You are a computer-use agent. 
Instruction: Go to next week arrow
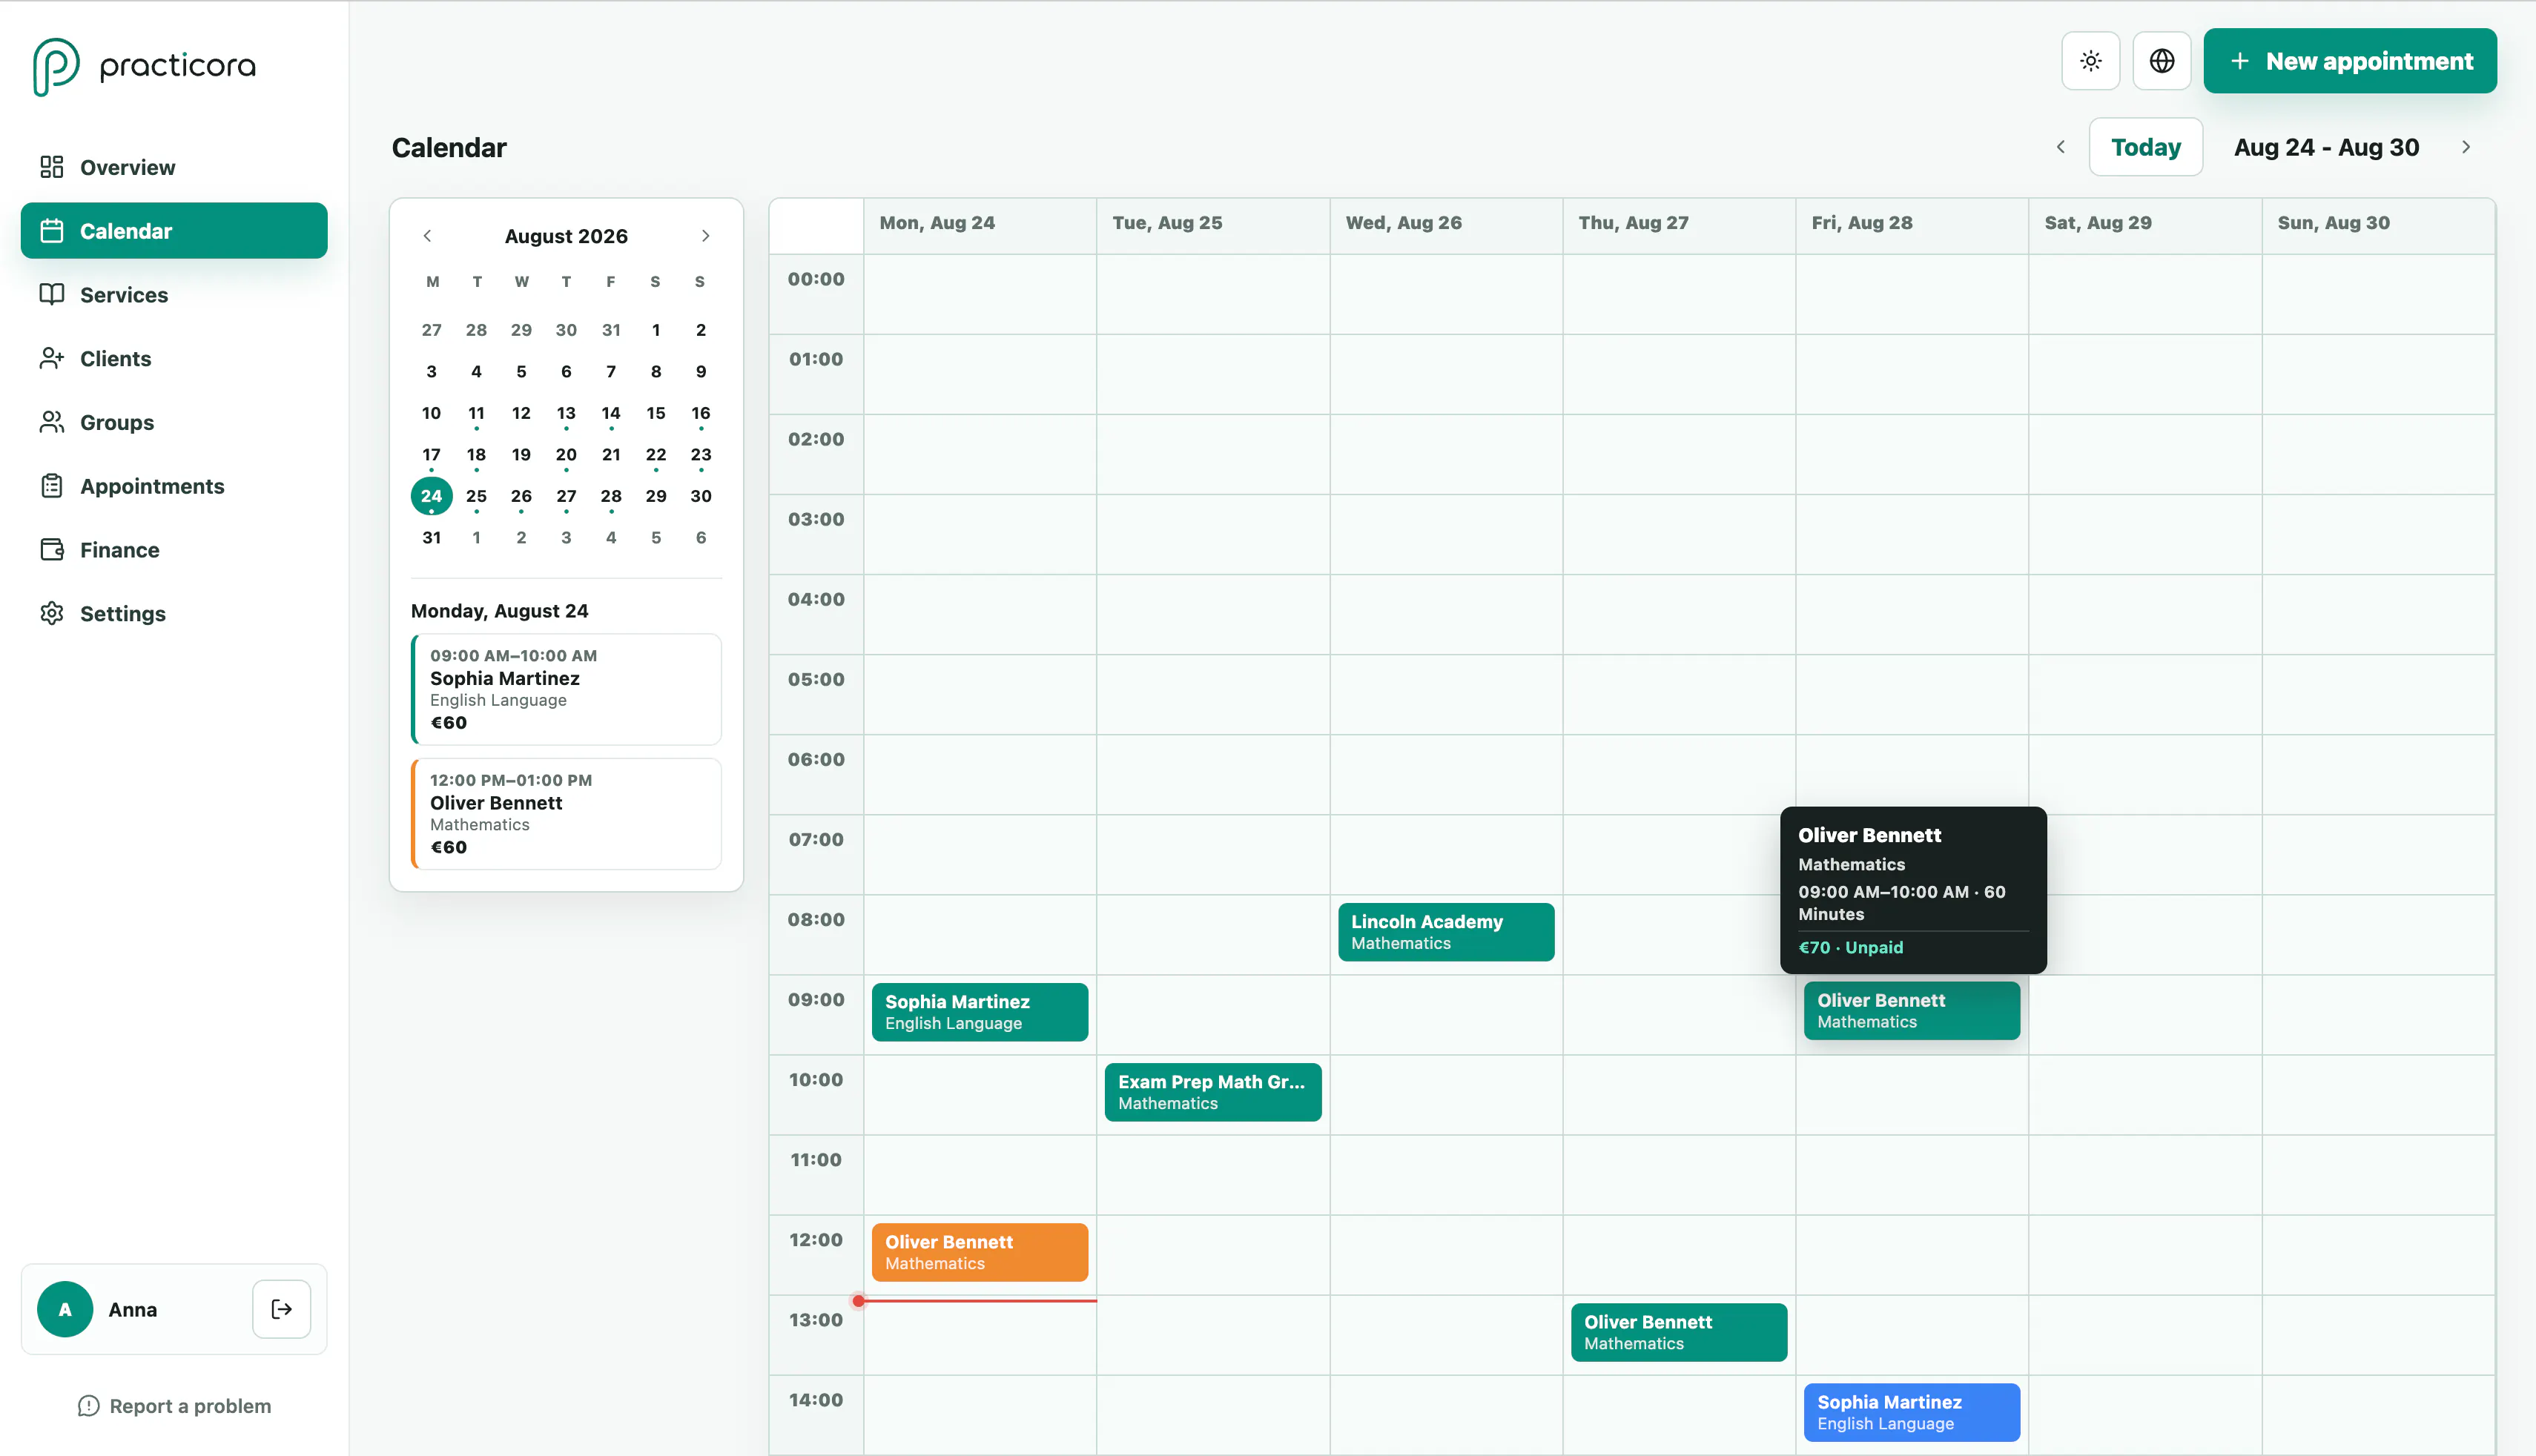click(2465, 147)
